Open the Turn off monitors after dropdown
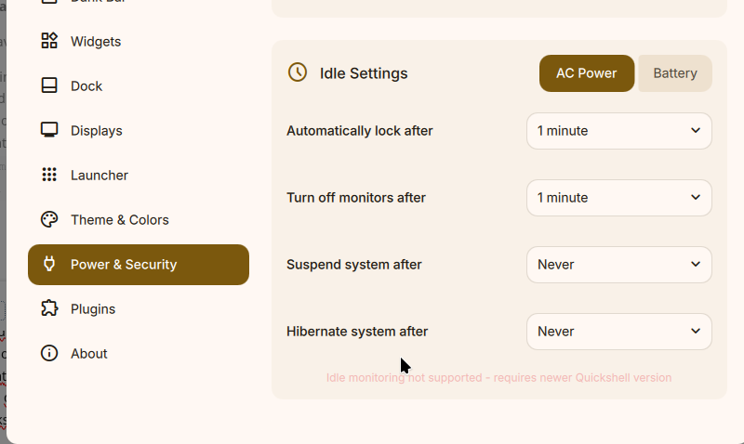744x444 pixels. [x=618, y=198]
